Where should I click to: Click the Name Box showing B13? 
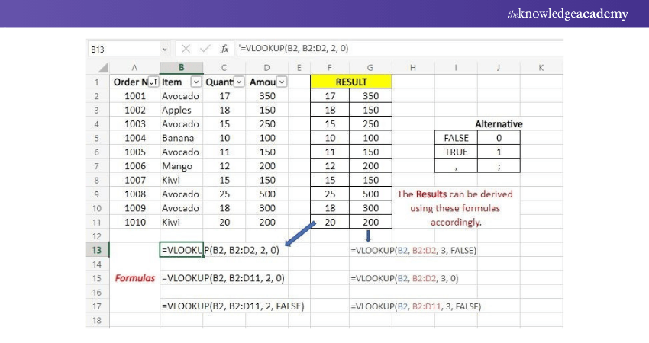122,49
